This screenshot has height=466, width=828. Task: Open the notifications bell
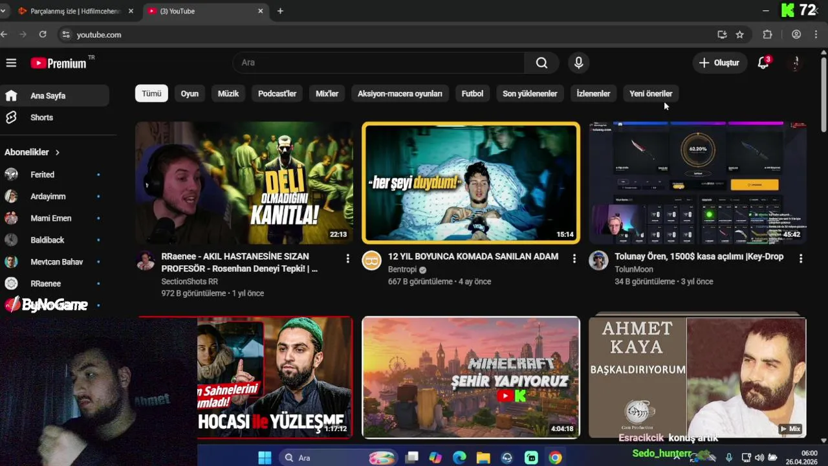[764, 63]
